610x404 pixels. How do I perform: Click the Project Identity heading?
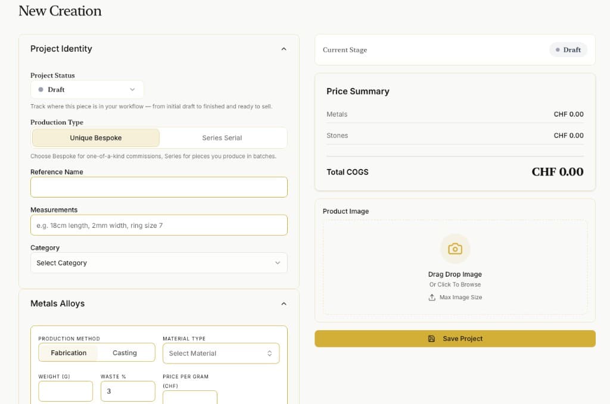click(61, 49)
